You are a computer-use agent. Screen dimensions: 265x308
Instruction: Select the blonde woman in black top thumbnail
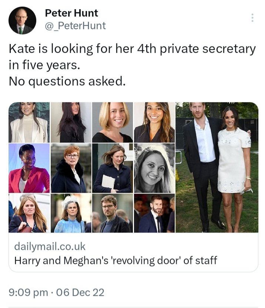112,123
